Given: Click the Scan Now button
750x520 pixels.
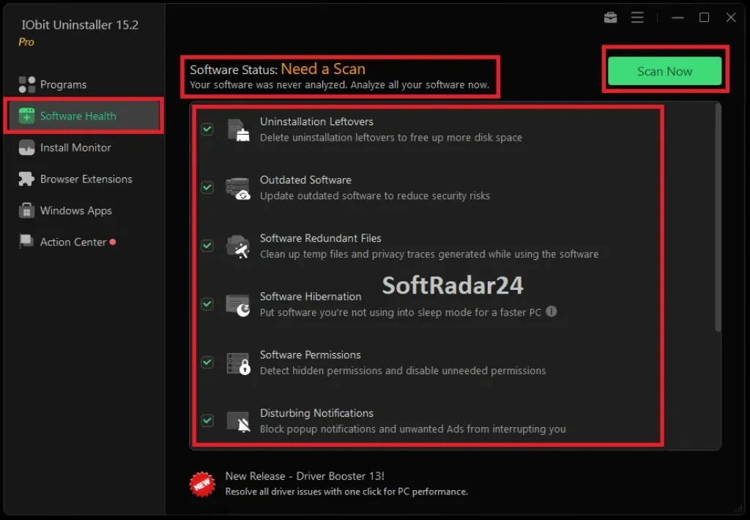Looking at the screenshot, I should coord(664,71).
